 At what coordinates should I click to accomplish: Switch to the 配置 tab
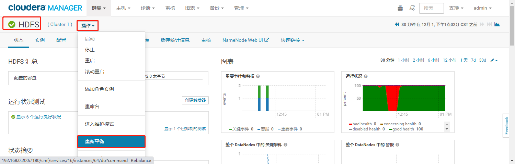[61, 40]
